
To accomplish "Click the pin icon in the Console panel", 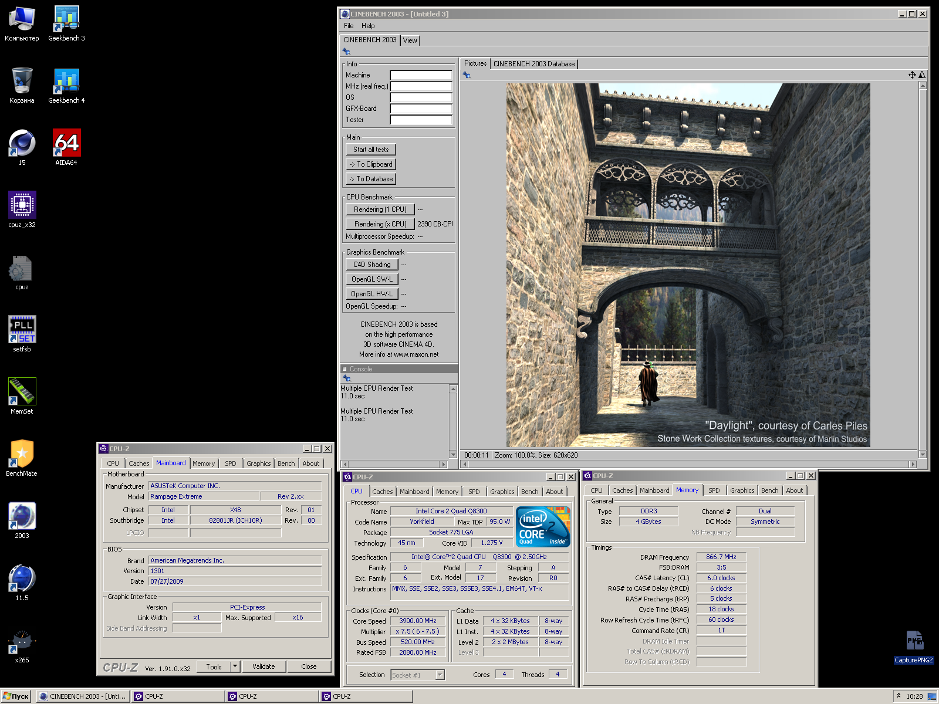I will click(x=346, y=378).
